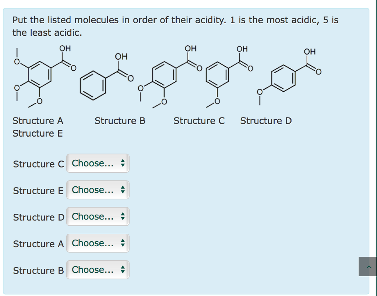This screenshot has height=296, width=377.
Task: Click the Structure A caption text
Action: coord(38,120)
